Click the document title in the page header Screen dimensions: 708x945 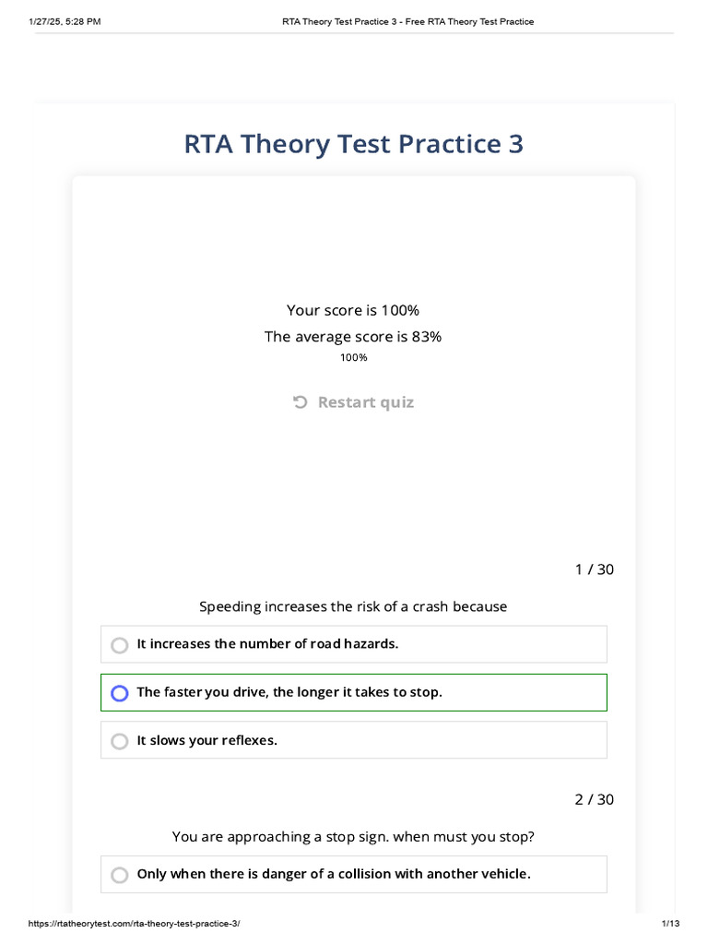coord(407,21)
